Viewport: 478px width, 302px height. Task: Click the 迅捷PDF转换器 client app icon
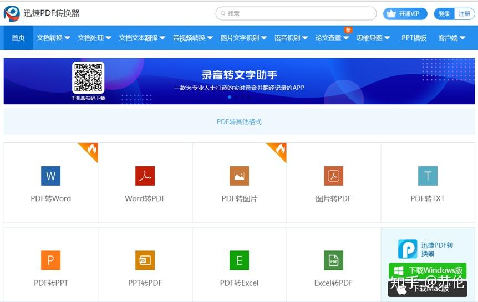click(408, 249)
